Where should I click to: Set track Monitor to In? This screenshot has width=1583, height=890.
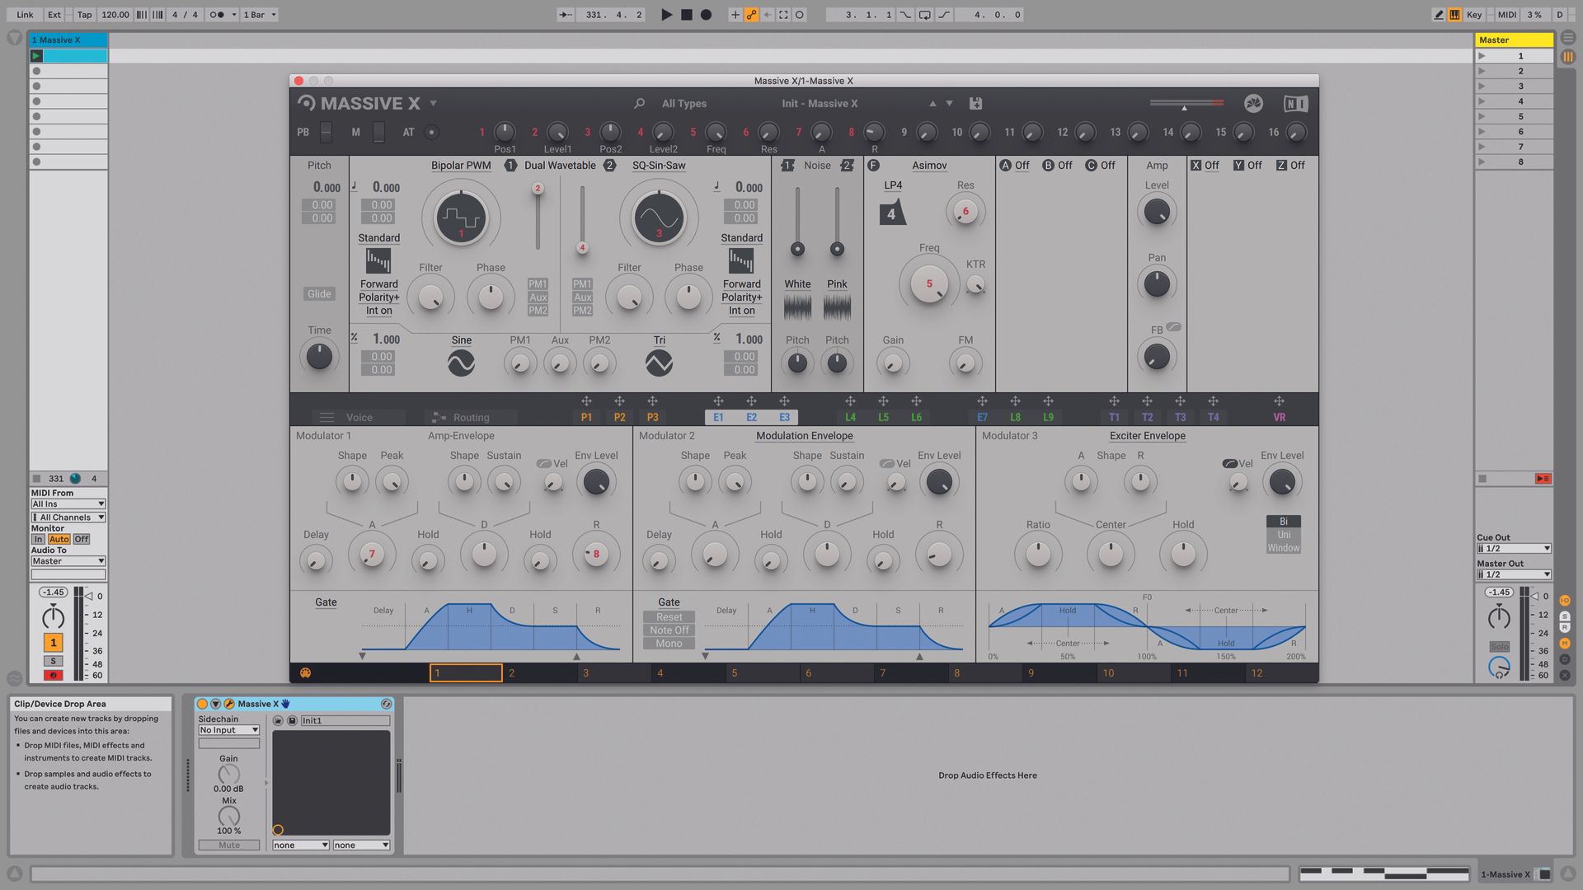[37, 539]
